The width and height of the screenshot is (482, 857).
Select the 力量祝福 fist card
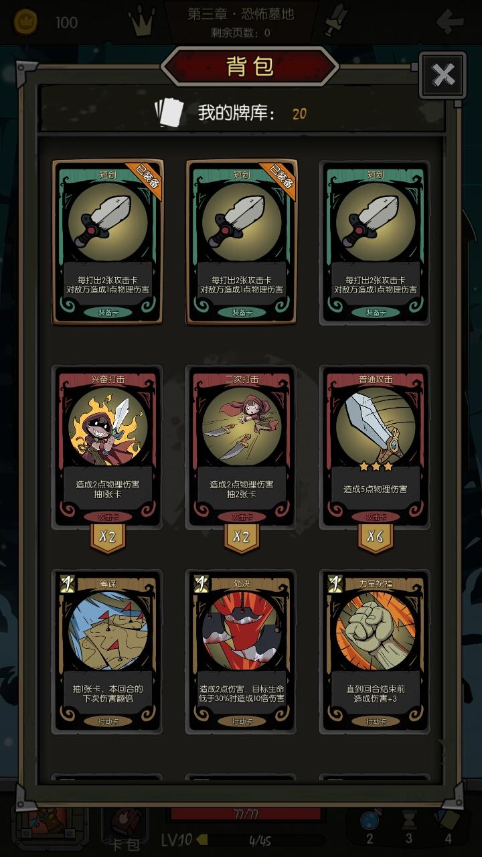point(376,651)
